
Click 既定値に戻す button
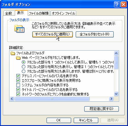[x=101, y=109]
